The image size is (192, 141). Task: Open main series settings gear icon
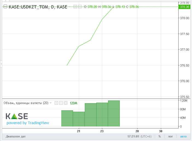pos(80,7)
